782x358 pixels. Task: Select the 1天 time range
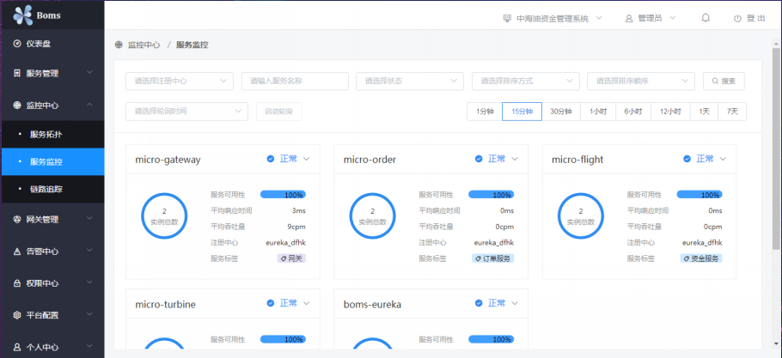704,112
